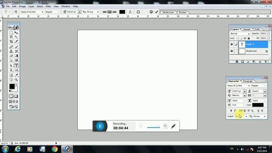
Task: Select the Dodge tool
Action: (x=16, y=60)
